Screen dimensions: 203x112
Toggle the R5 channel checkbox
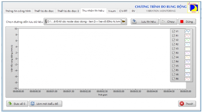click(x=173, y=70)
